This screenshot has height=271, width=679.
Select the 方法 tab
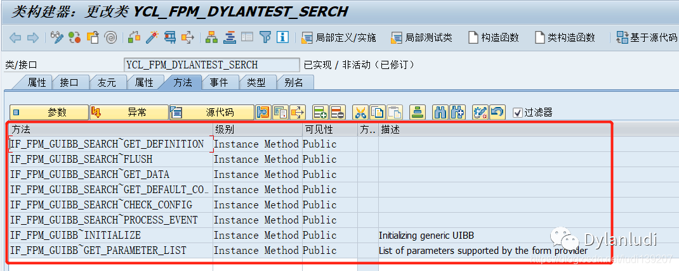click(182, 82)
